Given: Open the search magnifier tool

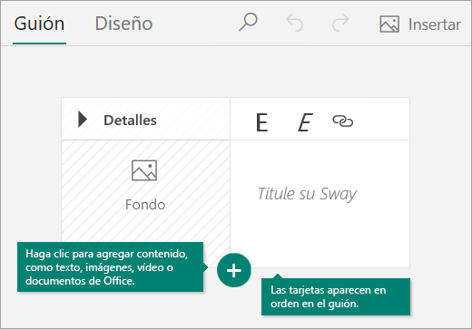Looking at the screenshot, I should pos(248,22).
